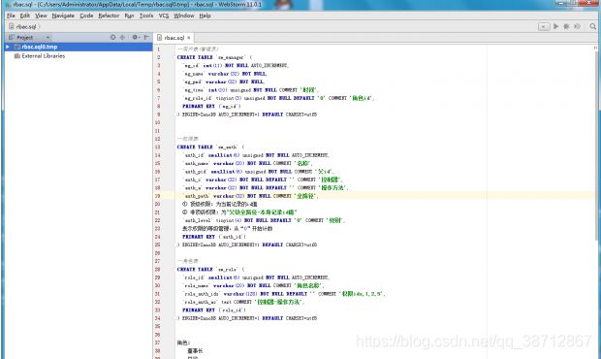Open Search Everywhere magnifier icon
Screen dimensions: 601x359
click(592, 26)
